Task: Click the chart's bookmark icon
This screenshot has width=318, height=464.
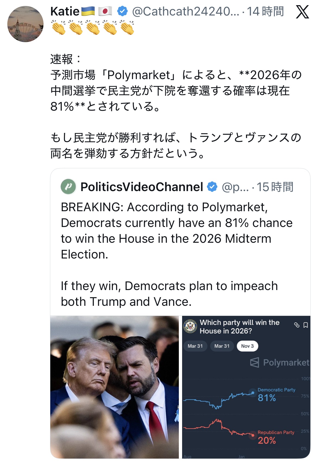Action: pyautogui.click(x=305, y=325)
